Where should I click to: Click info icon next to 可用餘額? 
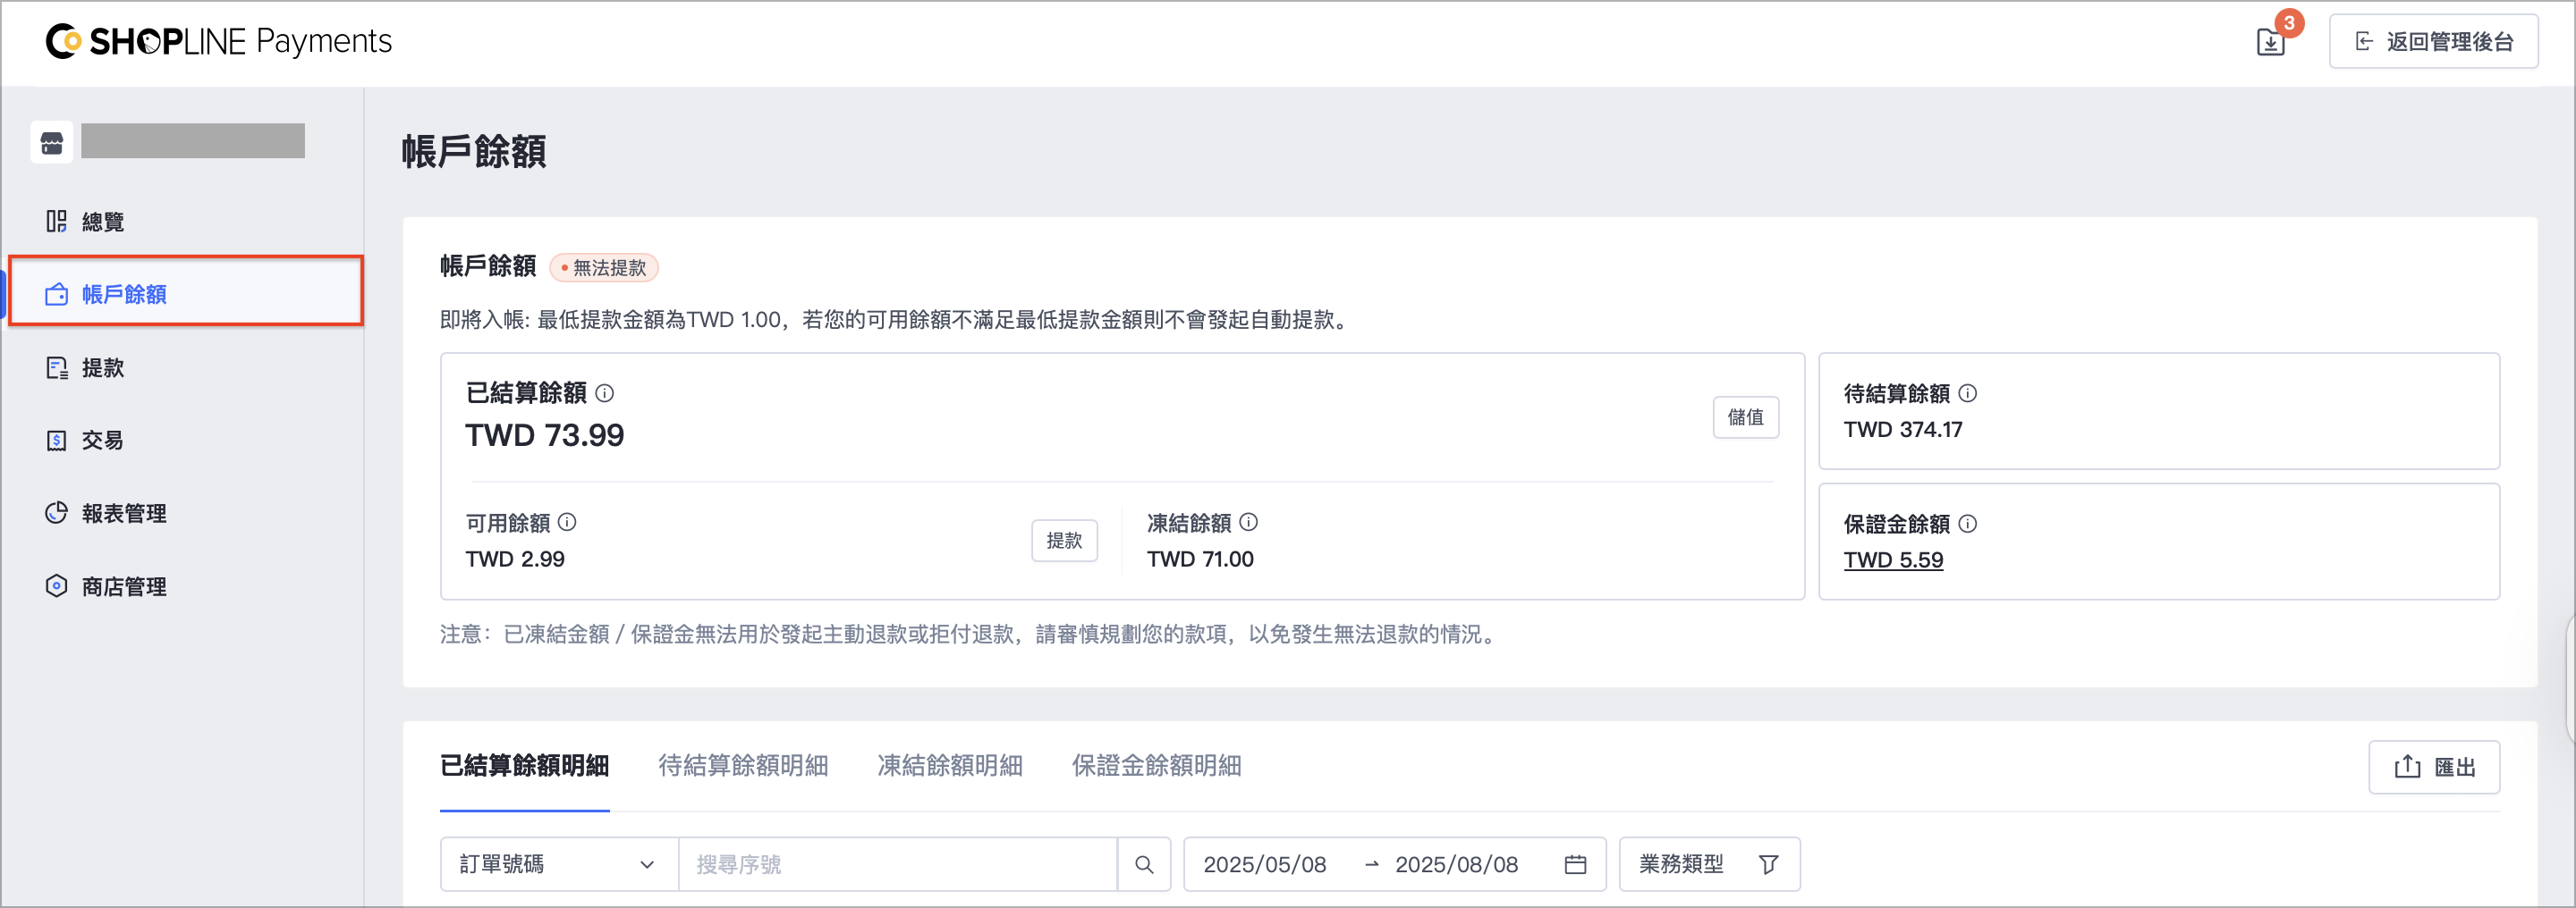coord(567,523)
